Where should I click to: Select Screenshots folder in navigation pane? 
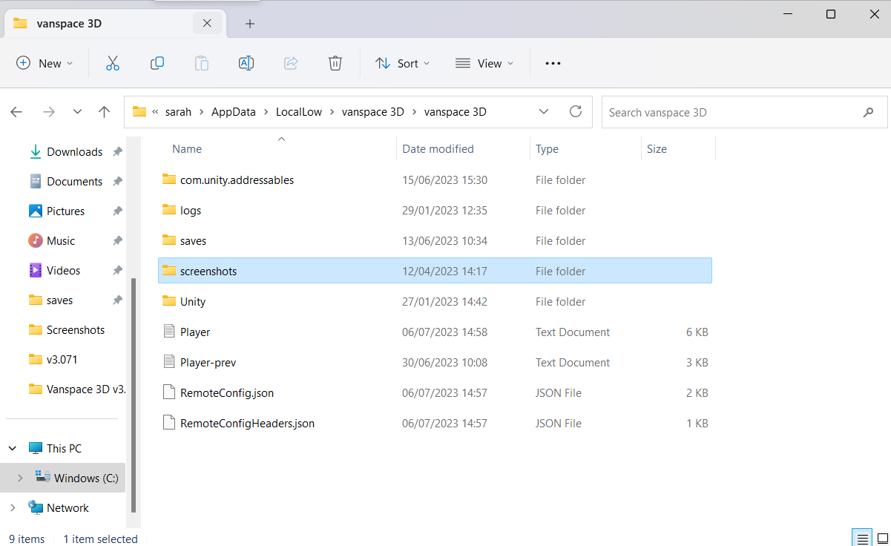[x=76, y=329]
